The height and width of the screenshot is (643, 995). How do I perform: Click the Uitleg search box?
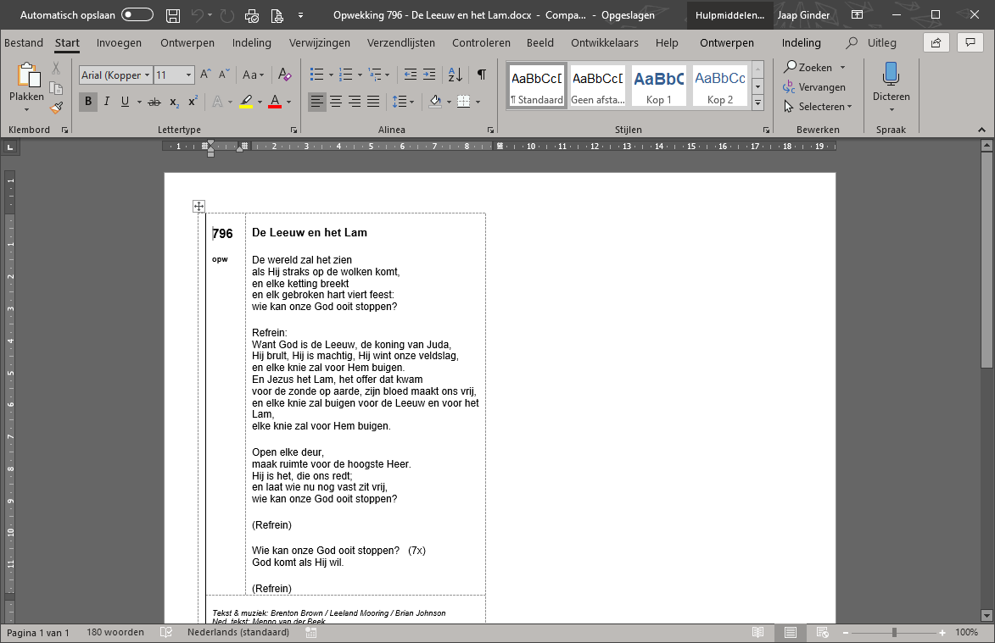pos(873,42)
